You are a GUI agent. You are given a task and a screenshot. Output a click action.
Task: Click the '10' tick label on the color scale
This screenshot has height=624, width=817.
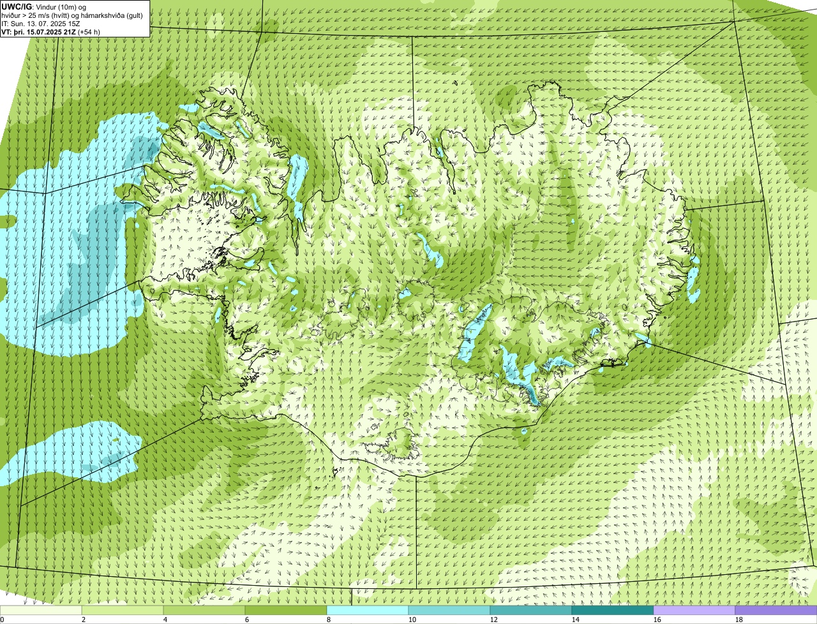pyautogui.click(x=412, y=620)
